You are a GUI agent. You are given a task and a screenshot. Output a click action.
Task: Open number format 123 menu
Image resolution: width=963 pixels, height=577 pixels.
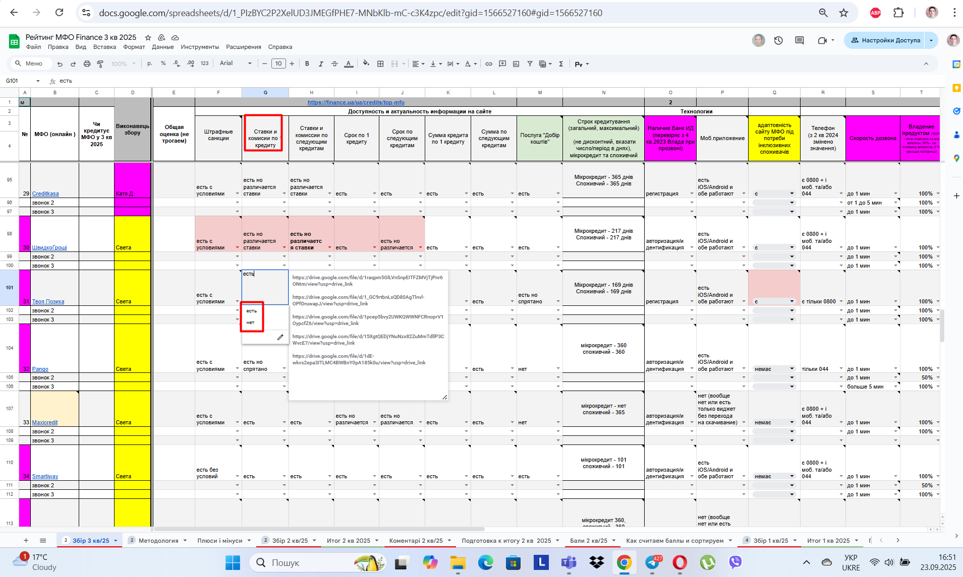coord(204,63)
